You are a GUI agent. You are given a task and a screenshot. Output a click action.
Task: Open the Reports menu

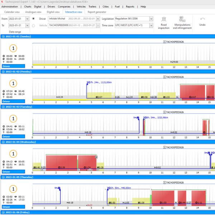click(x=130, y=6)
